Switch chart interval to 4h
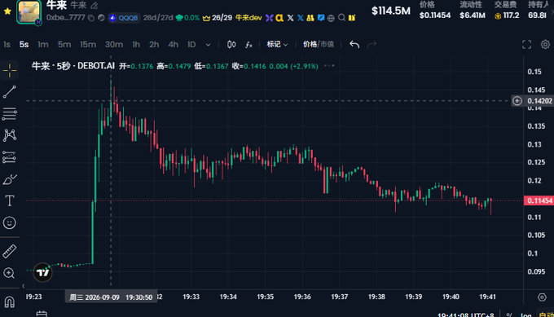Viewport: 554px width, 317px height. coord(173,45)
